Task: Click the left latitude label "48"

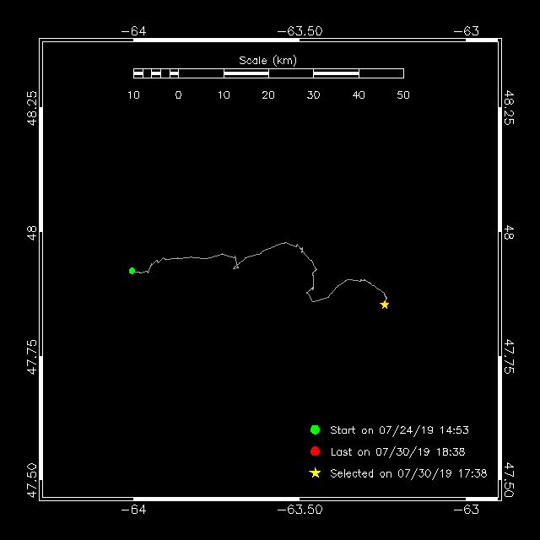Action: [x=31, y=233]
